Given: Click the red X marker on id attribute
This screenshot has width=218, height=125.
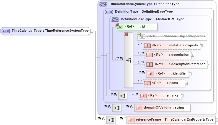Looking at the screenshot, I should (117, 25).
